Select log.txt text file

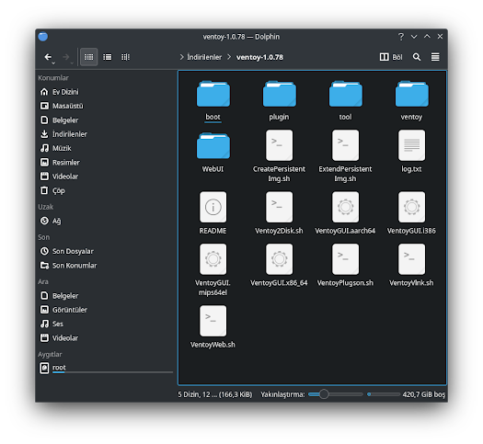click(411, 152)
